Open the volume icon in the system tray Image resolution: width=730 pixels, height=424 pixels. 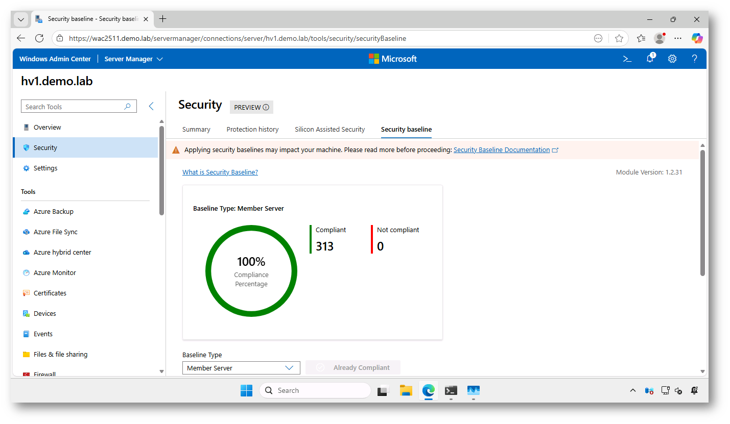[x=679, y=391]
